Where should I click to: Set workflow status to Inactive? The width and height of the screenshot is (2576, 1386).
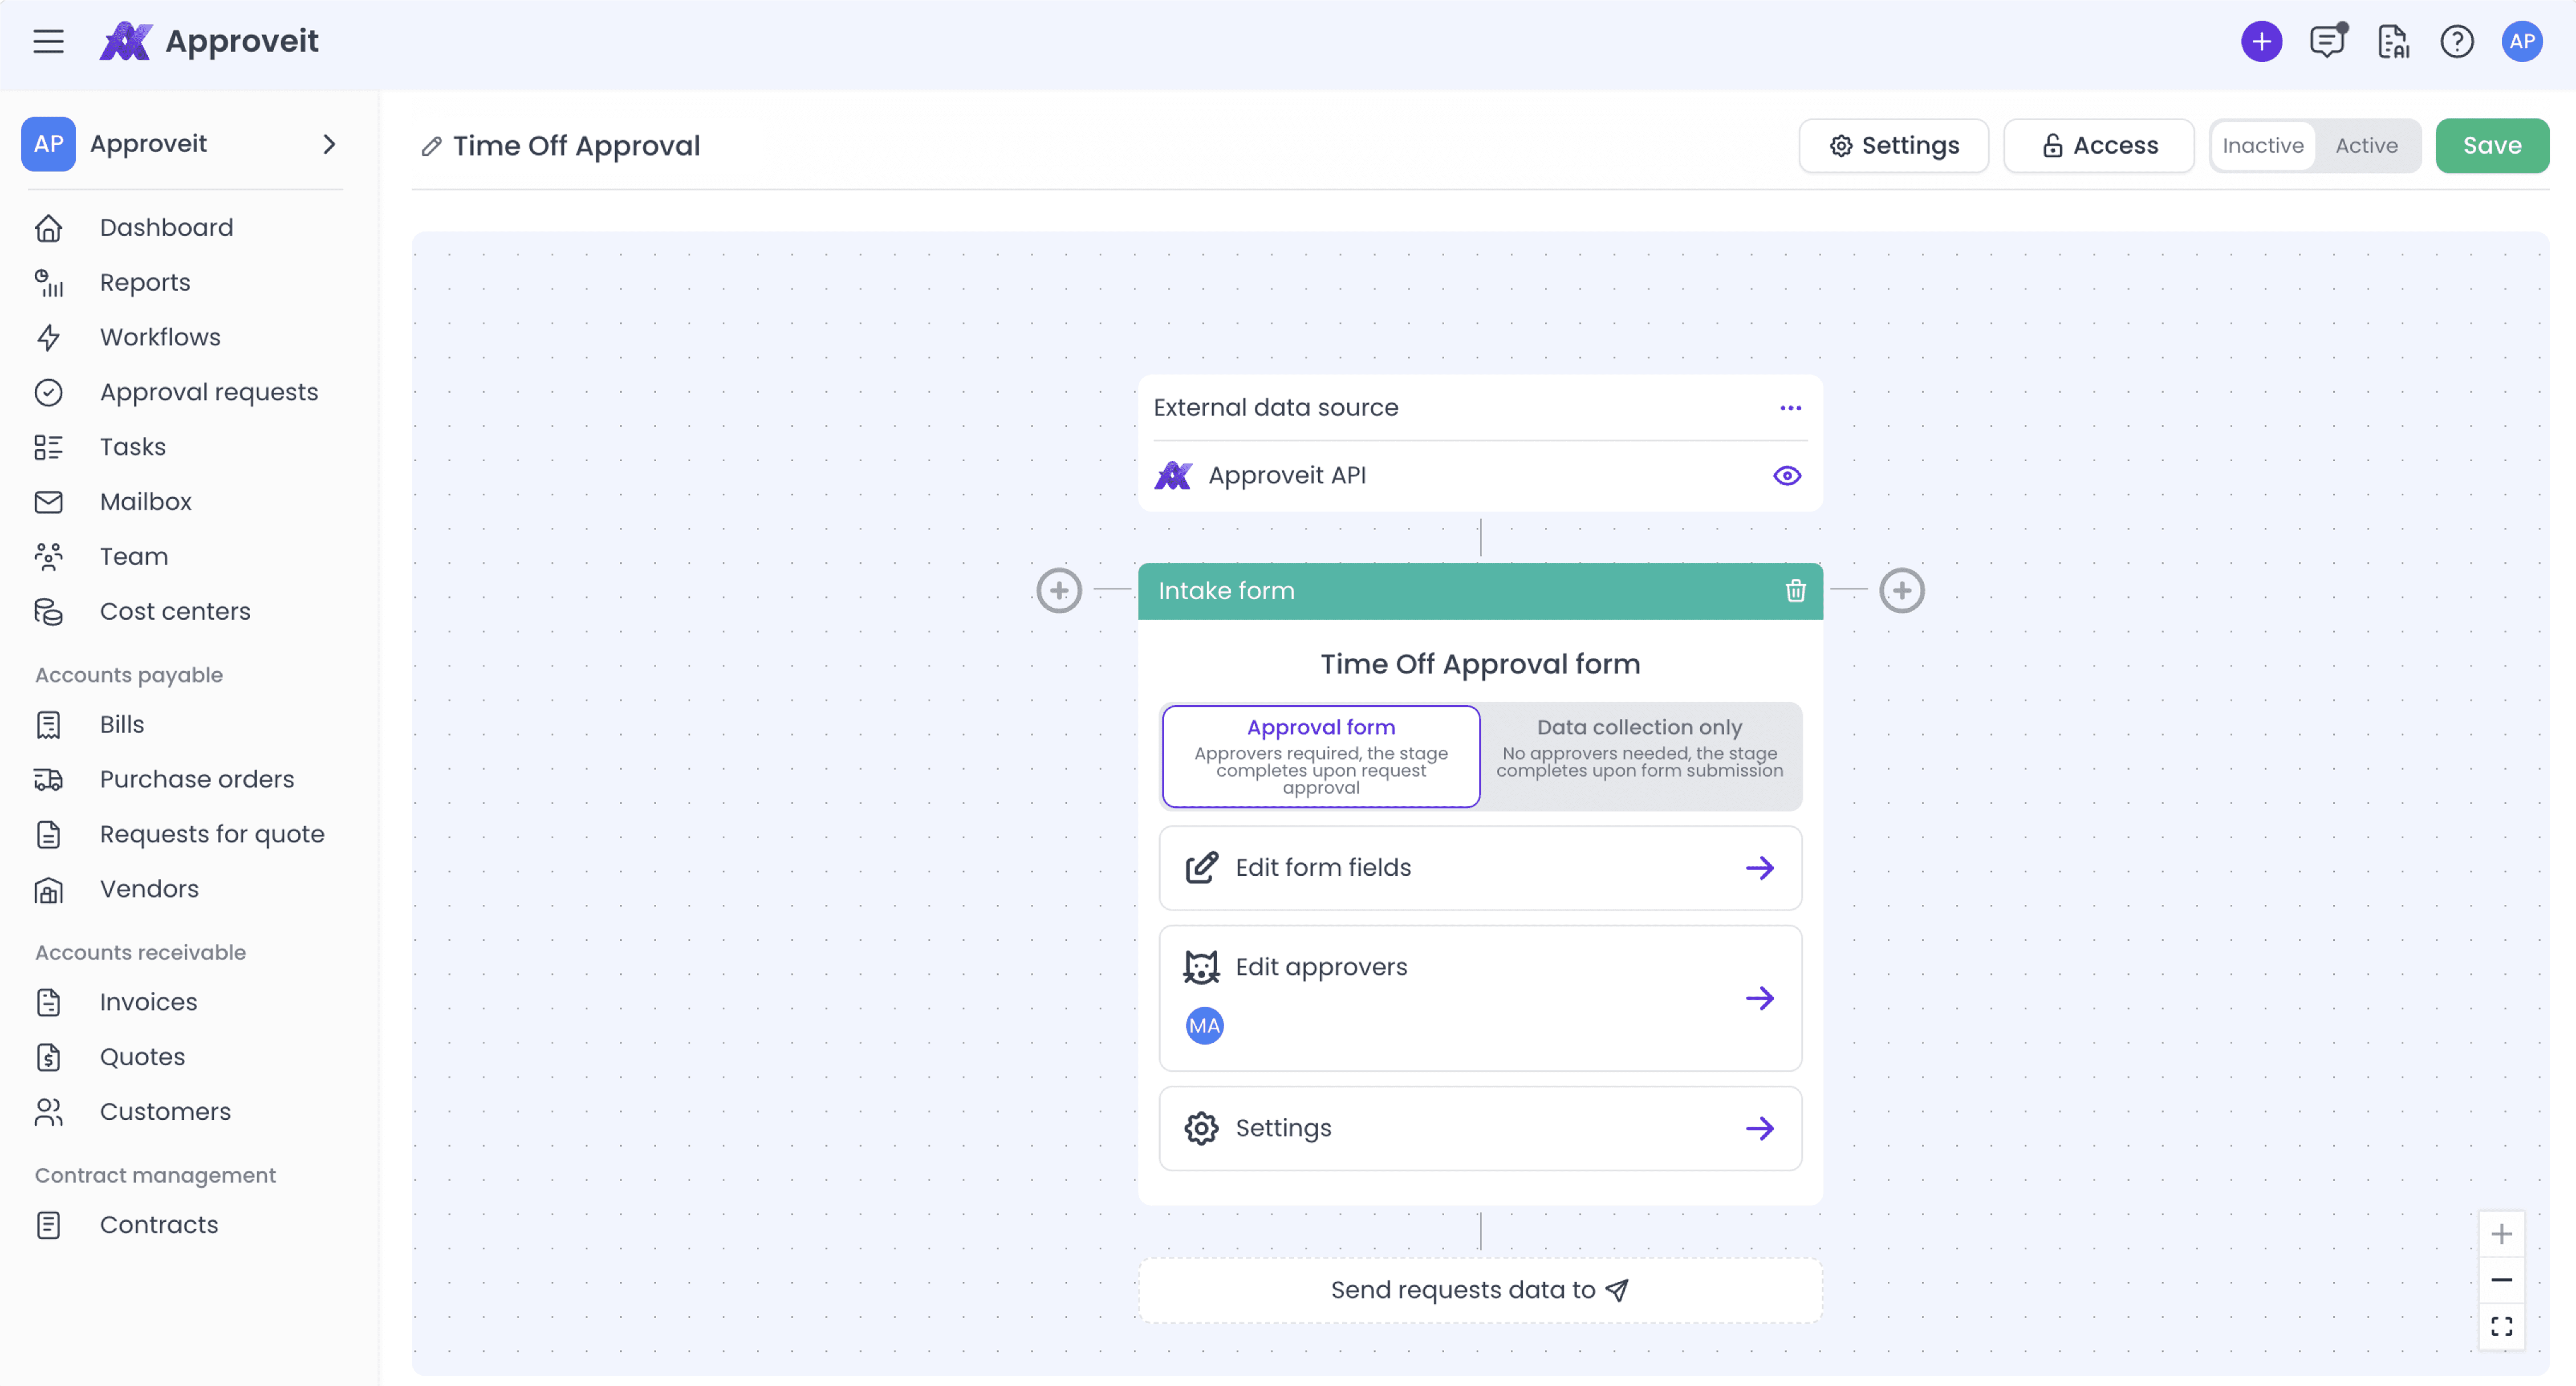point(2262,146)
